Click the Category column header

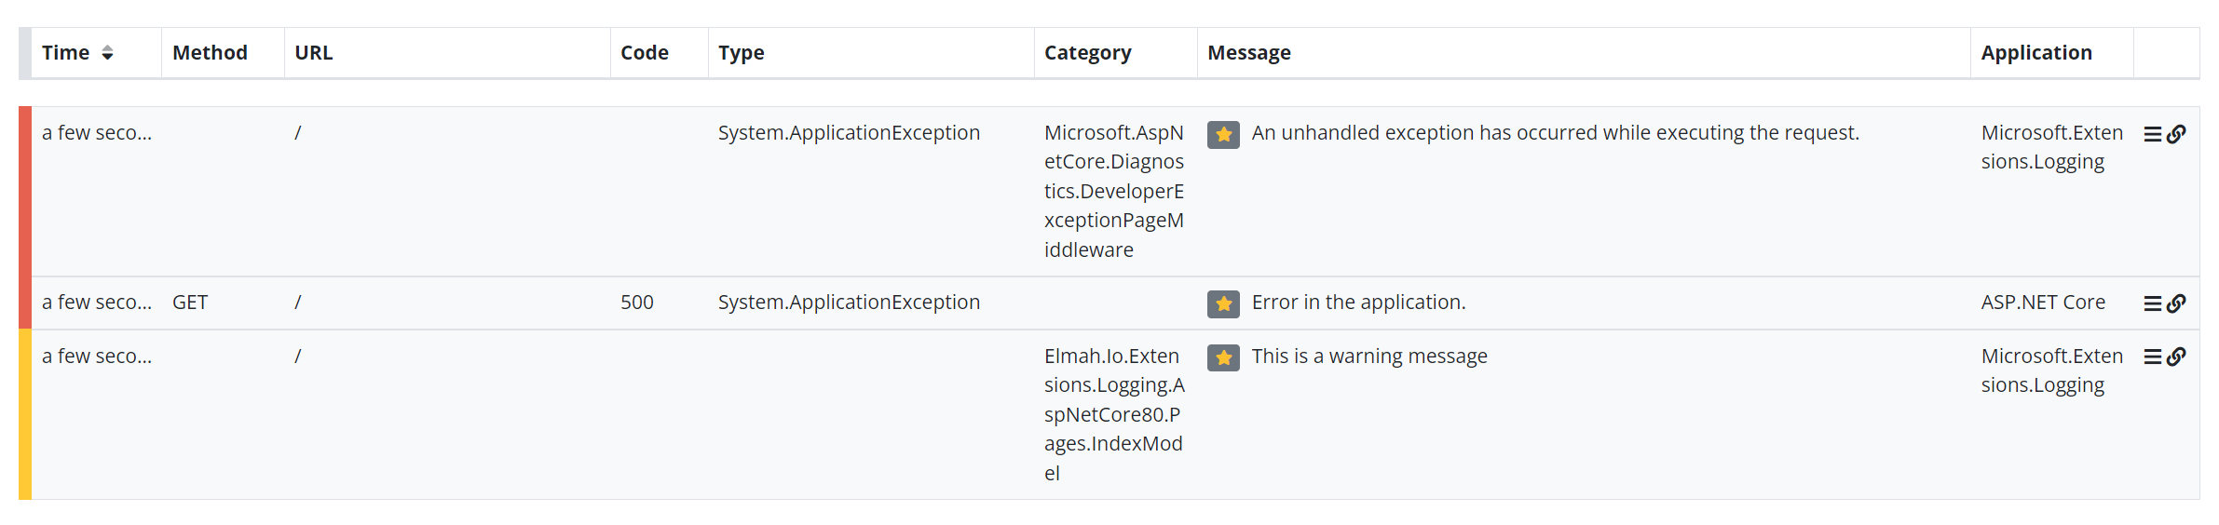click(x=1088, y=53)
